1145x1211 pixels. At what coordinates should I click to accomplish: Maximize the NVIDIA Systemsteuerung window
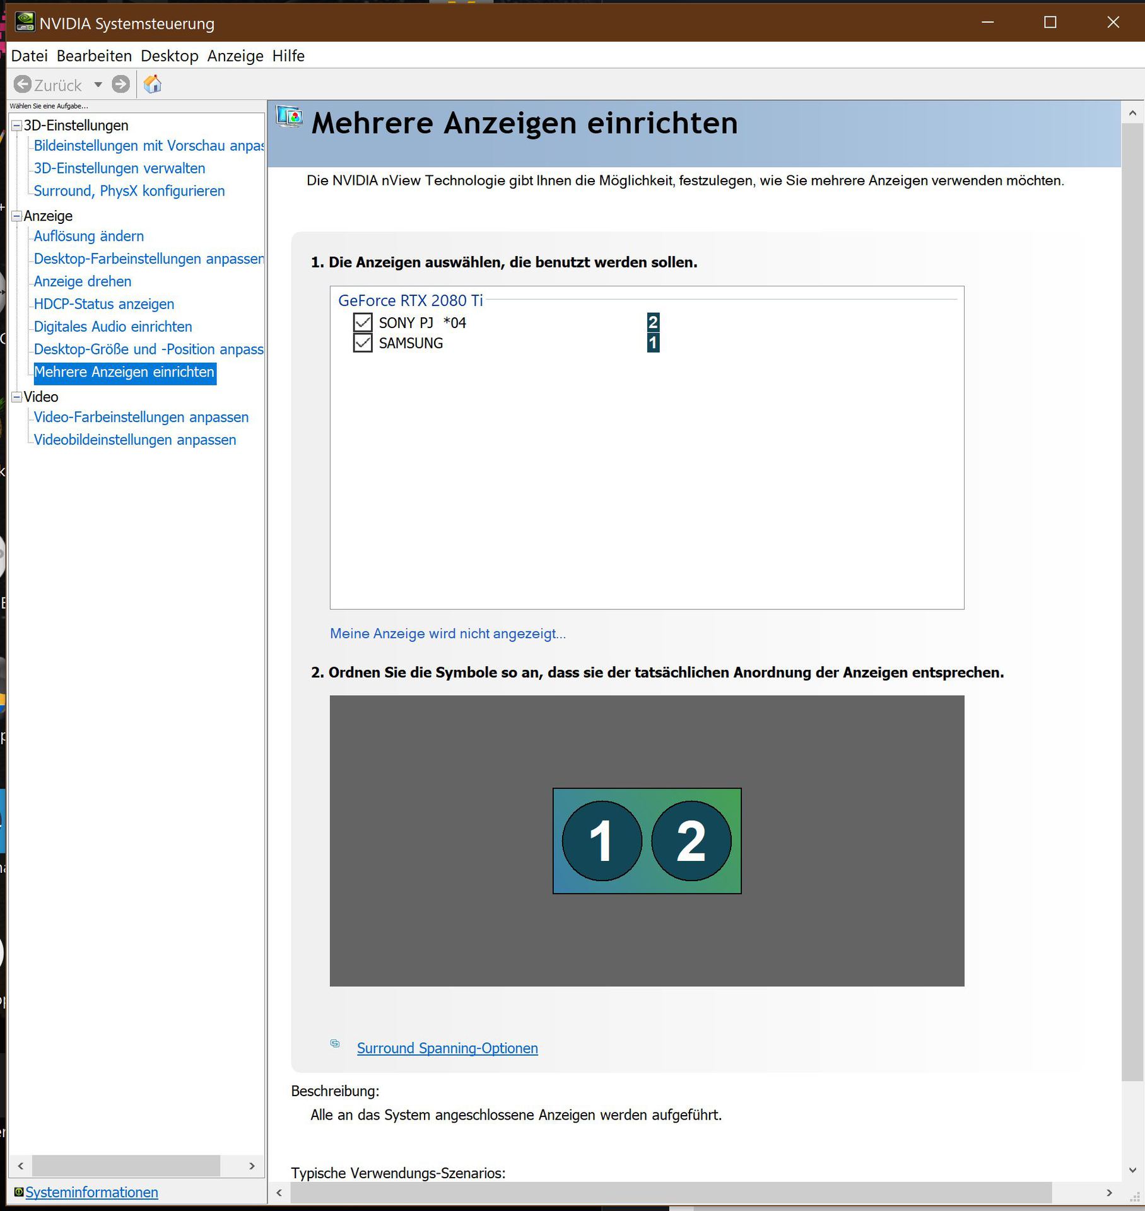pyautogui.click(x=1050, y=23)
